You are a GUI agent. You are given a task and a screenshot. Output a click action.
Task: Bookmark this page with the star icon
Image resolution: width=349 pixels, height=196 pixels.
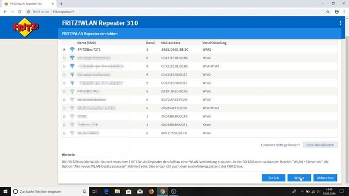pos(328,12)
